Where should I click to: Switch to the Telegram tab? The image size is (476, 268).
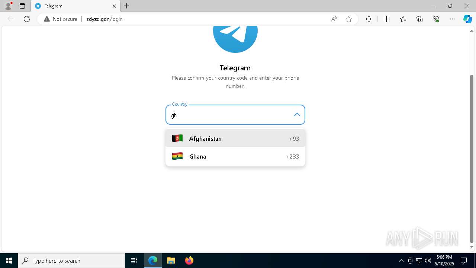pyautogui.click(x=75, y=6)
